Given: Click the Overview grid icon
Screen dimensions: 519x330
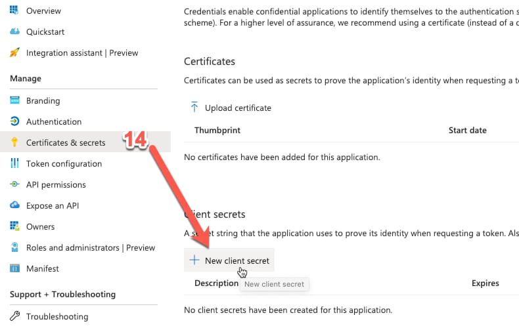Looking at the screenshot, I should coord(14,10).
